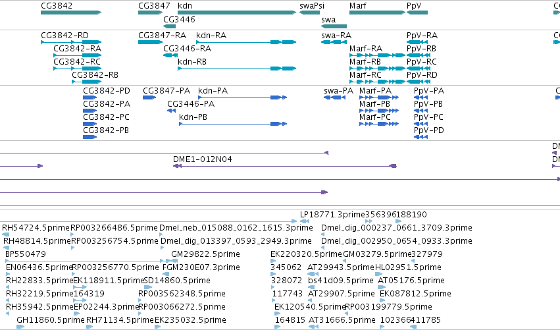The image size is (560, 330).
Task: Open the Dmel_dig_002950_0654_0933.3prime label
Action: click(397, 241)
